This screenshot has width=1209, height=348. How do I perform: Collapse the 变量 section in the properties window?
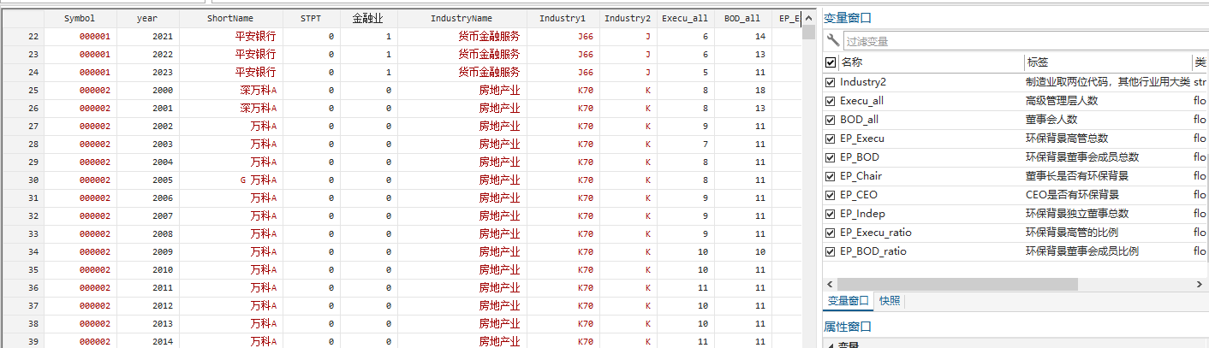[x=829, y=345]
